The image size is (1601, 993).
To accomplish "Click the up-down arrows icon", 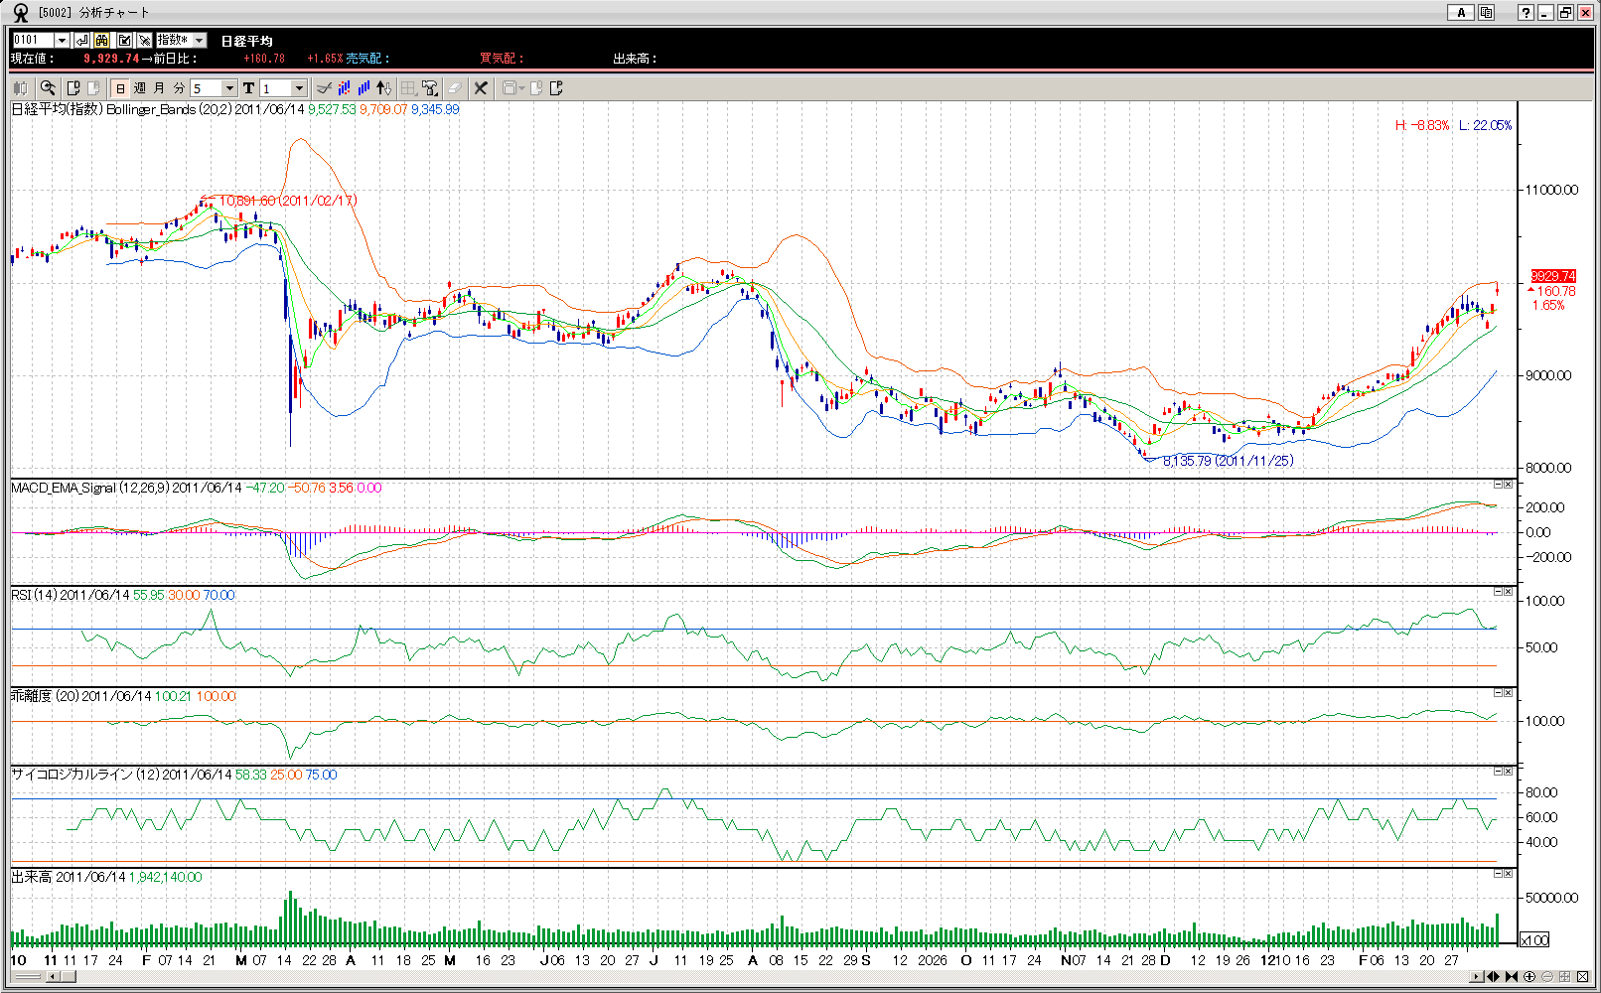I will tap(384, 88).
